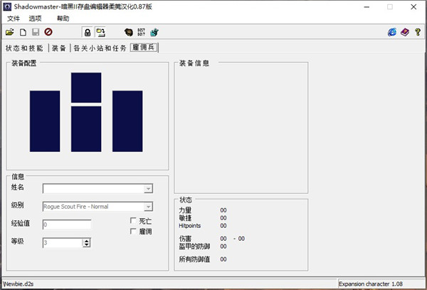Screen dimensions: 427x290
Task: Click the 等级 spinner arrows
Action: [x=86, y=242]
